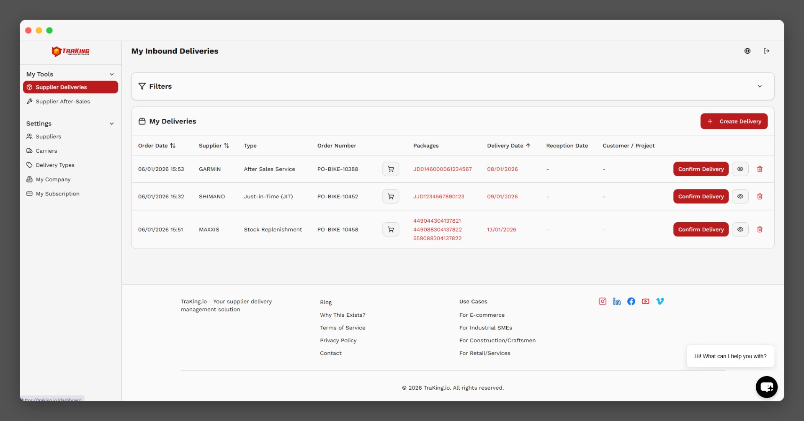The width and height of the screenshot is (804, 421).
Task: Open For Construction/Craftsmen link
Action: coord(497,340)
